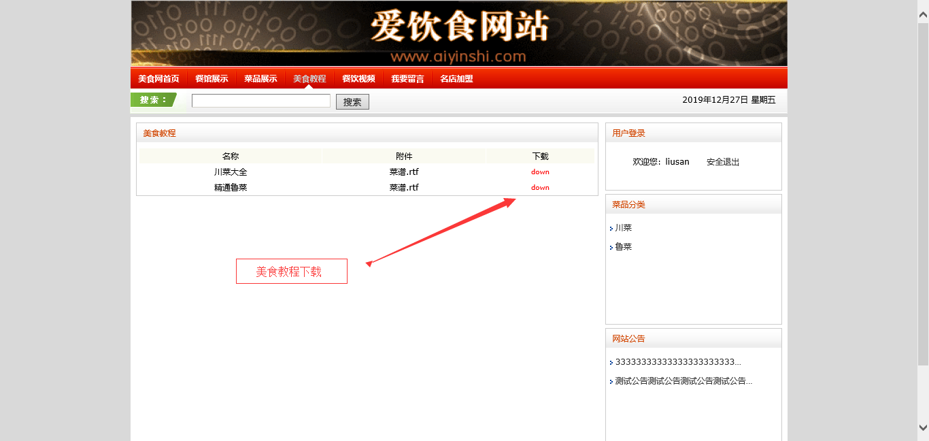Open the 鲁菜 category link

point(623,247)
